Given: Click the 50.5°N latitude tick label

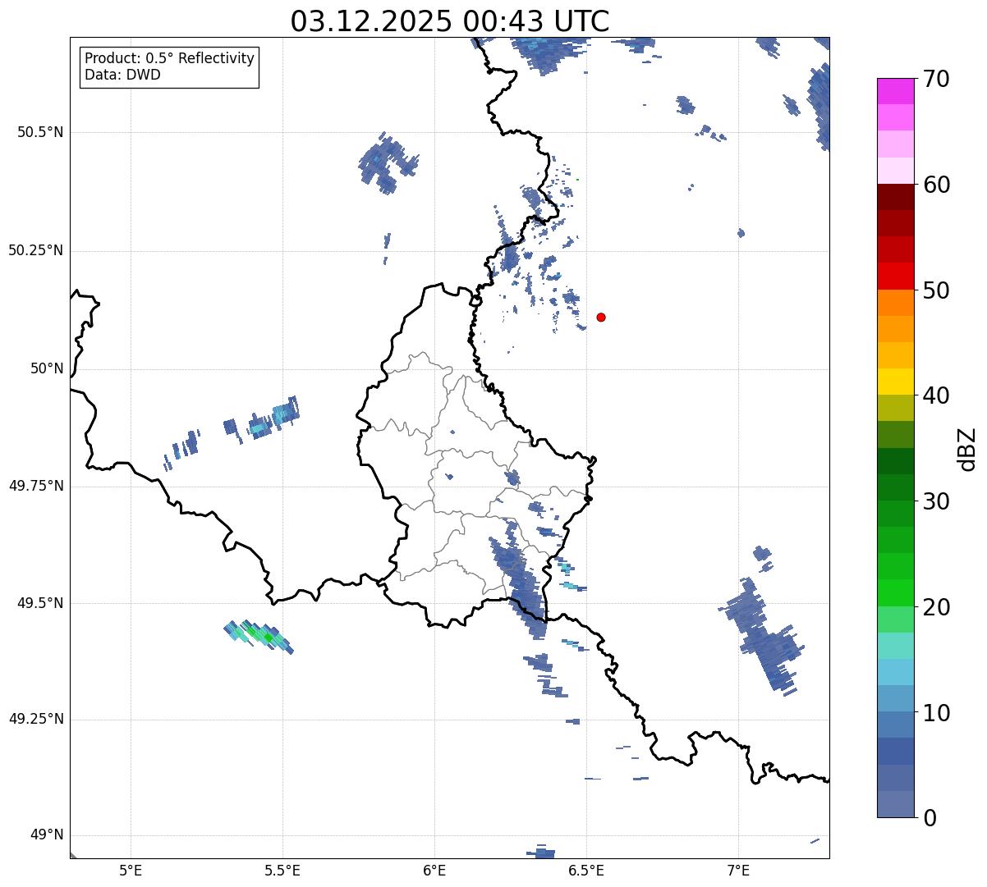Looking at the screenshot, I should [40, 132].
